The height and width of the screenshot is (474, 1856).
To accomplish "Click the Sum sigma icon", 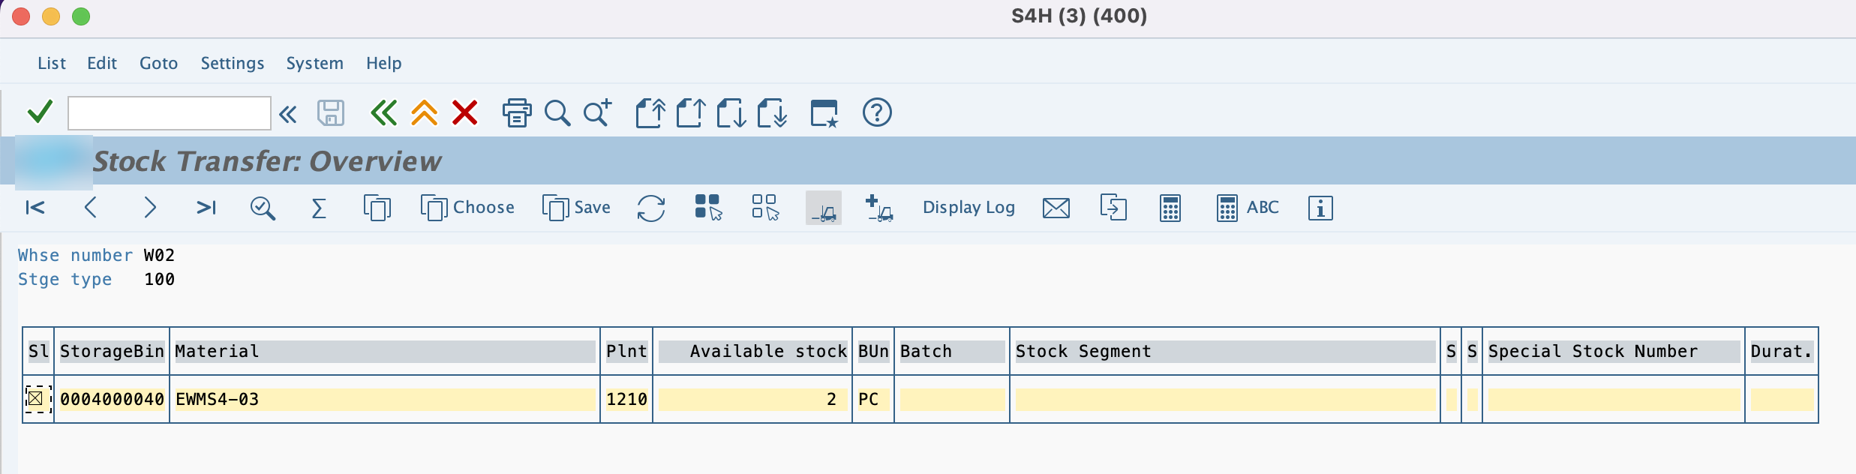I will pyautogui.click(x=319, y=208).
